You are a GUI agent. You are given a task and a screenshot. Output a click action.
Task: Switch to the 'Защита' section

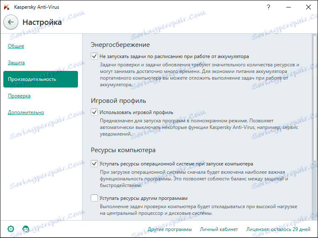[16, 63]
